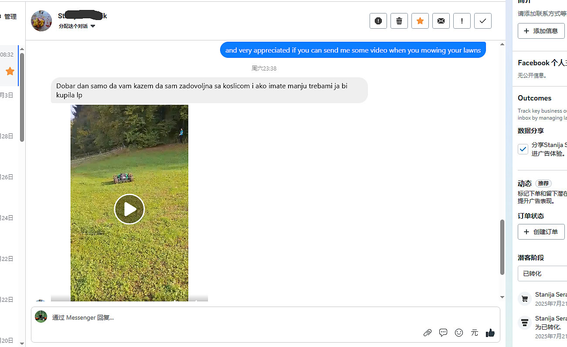Attach a file with paperclip icon
The width and height of the screenshot is (567, 347).
click(x=427, y=333)
